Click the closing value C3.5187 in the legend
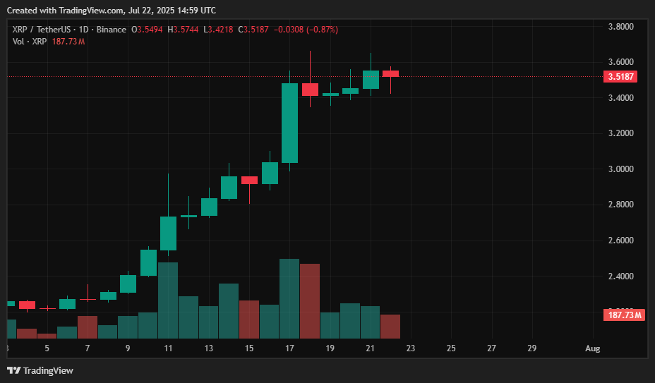 click(x=251, y=30)
